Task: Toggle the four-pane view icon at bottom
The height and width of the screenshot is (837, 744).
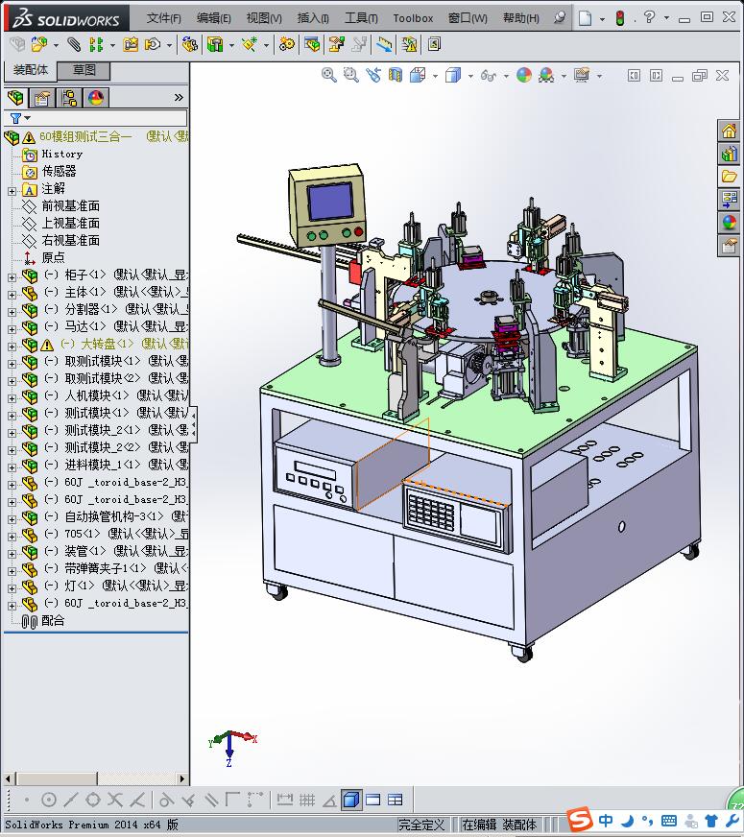Action: click(x=395, y=800)
